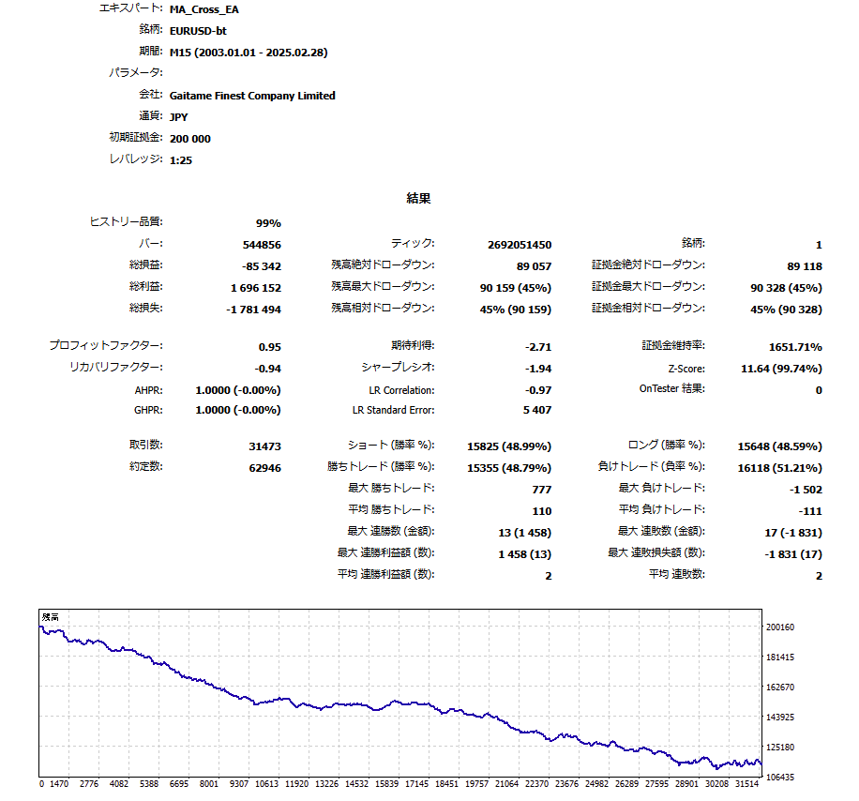Click largest loss trade -1 502

(x=806, y=490)
